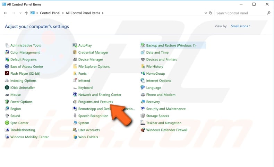Maximize the Control Panel window
274x167 pixels.
click(x=254, y=4)
